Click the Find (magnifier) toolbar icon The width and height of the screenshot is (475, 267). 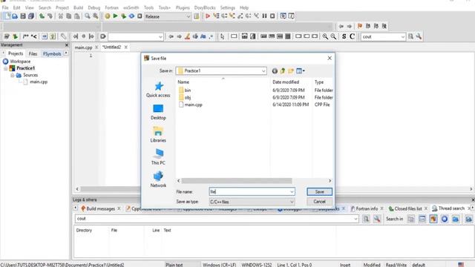click(x=88, y=16)
